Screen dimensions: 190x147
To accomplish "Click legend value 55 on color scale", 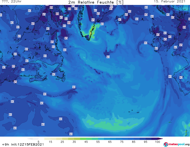I will (98, 142).
